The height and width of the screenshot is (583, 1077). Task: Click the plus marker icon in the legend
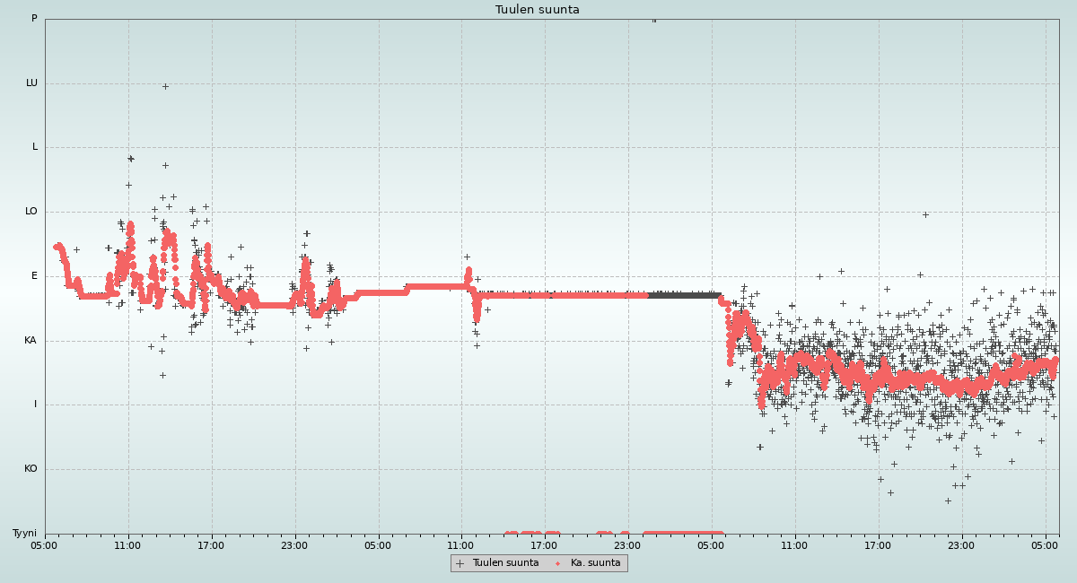tap(460, 563)
